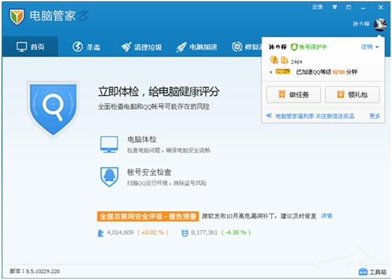The image size is (392, 280).
Task: Open the 清理垃圾 cleanup tab
Action: (x=141, y=47)
